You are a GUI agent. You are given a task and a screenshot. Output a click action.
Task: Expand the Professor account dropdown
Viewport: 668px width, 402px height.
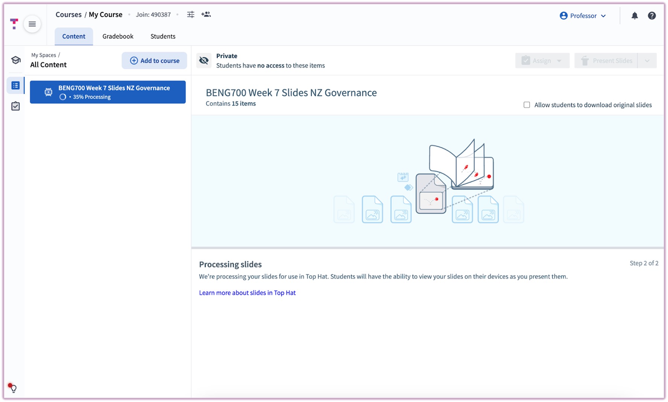click(583, 16)
